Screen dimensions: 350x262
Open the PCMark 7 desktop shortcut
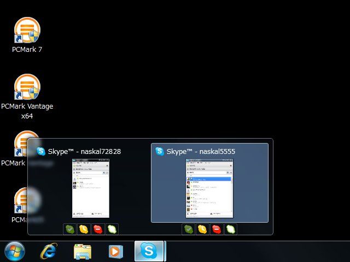point(27,34)
